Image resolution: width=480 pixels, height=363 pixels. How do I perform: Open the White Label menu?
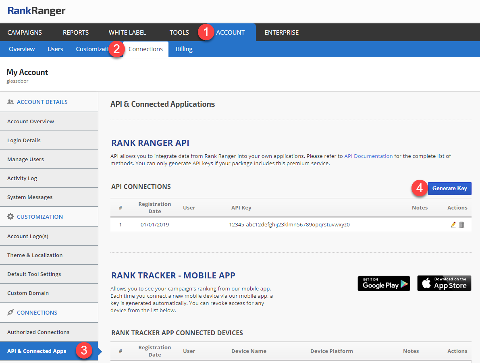click(127, 33)
